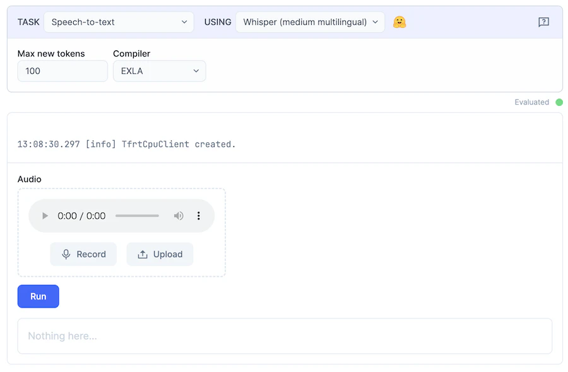Image resolution: width=568 pixels, height=372 pixels.
Task: Click the Upload button
Action: point(160,254)
